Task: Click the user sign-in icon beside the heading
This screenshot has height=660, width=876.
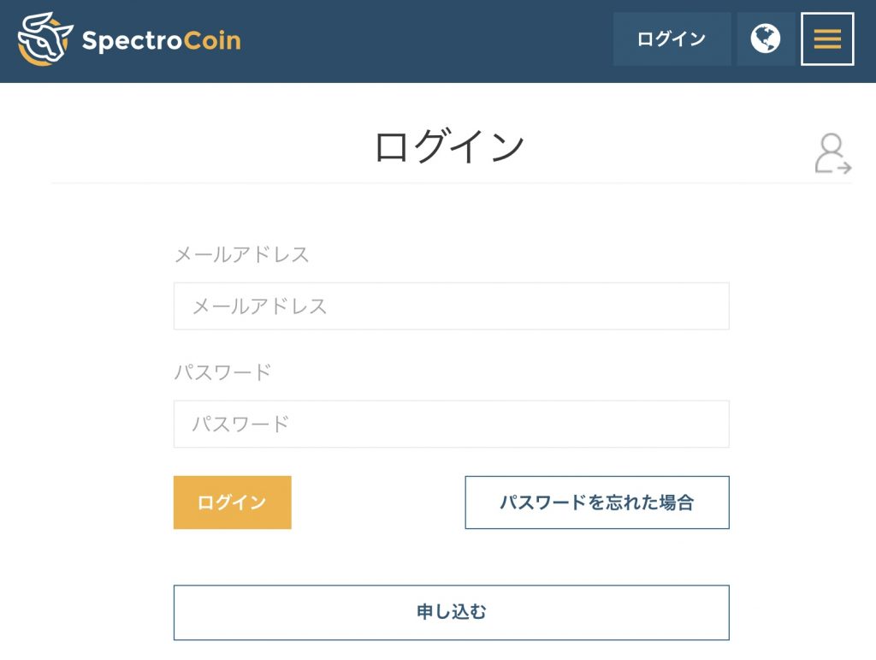Action: pyautogui.click(x=832, y=153)
